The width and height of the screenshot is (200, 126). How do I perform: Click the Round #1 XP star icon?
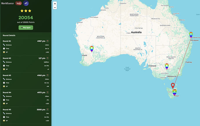pos(4,52)
